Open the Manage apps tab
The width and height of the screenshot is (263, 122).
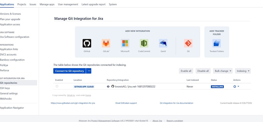point(47,4)
